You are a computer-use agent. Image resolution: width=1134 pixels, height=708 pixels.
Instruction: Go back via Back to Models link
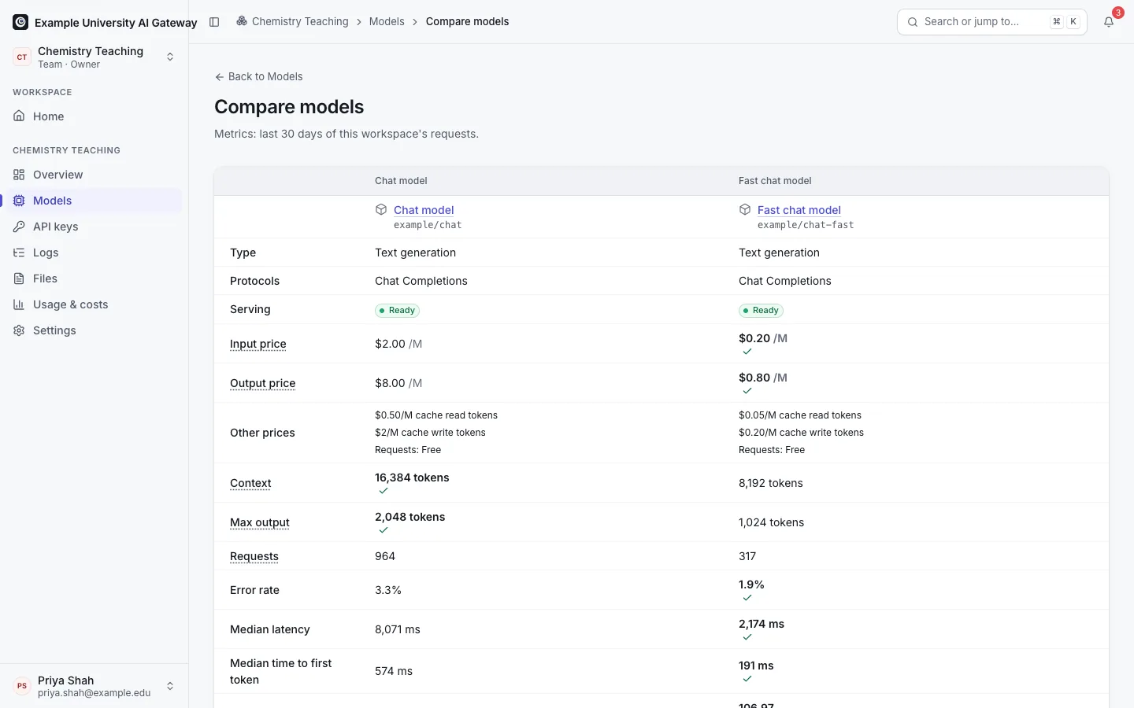(x=258, y=76)
